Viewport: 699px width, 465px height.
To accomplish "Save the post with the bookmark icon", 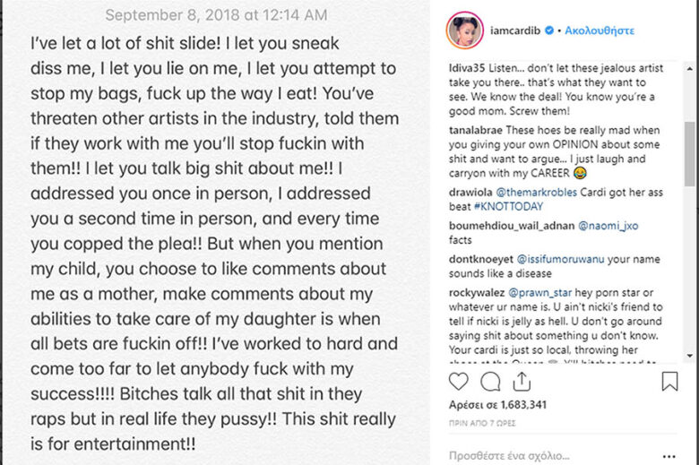I will click(669, 382).
